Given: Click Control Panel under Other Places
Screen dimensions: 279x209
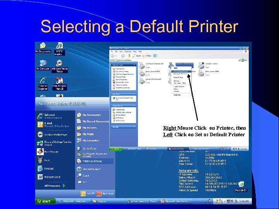Looking at the screenshot, I should point(119,110).
